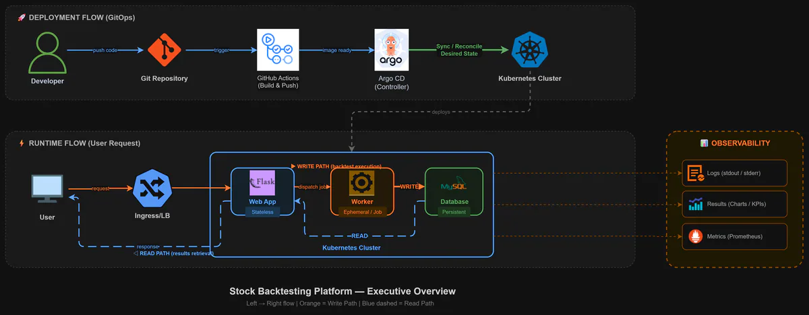Click the 'GitHub Actions (Build & Push)' caption
The height and width of the screenshot is (315, 809).
point(278,82)
